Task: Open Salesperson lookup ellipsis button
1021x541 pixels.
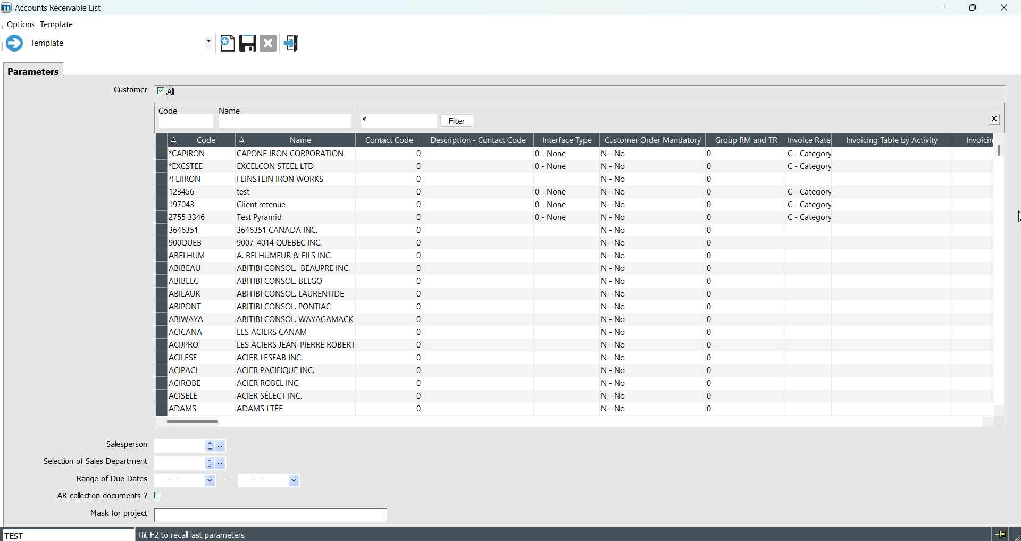Action: pos(221,446)
